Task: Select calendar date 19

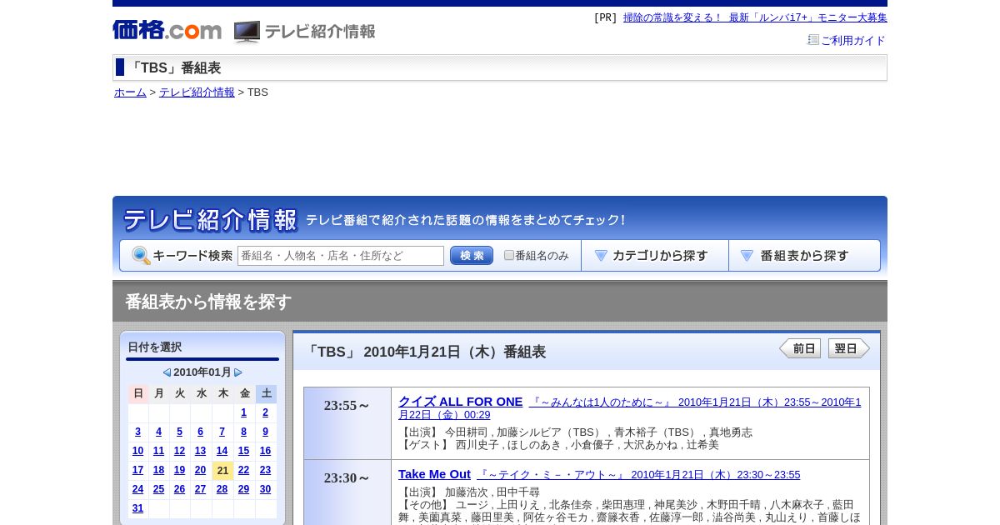Action: click(x=179, y=470)
